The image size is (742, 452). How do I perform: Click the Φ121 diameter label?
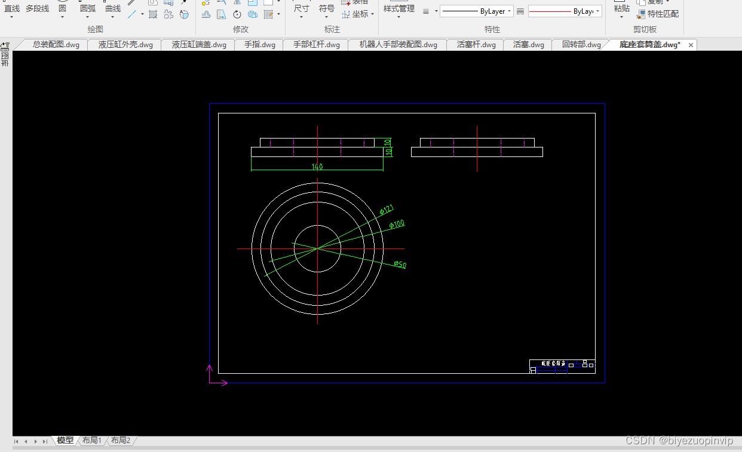(x=387, y=210)
